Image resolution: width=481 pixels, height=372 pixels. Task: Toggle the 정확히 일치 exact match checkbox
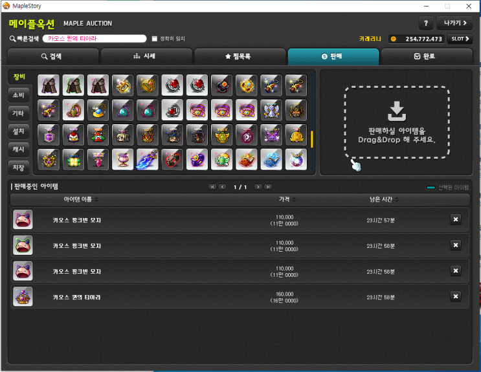coord(155,39)
